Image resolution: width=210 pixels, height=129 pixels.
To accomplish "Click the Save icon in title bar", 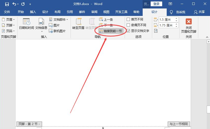I will point(7,4).
